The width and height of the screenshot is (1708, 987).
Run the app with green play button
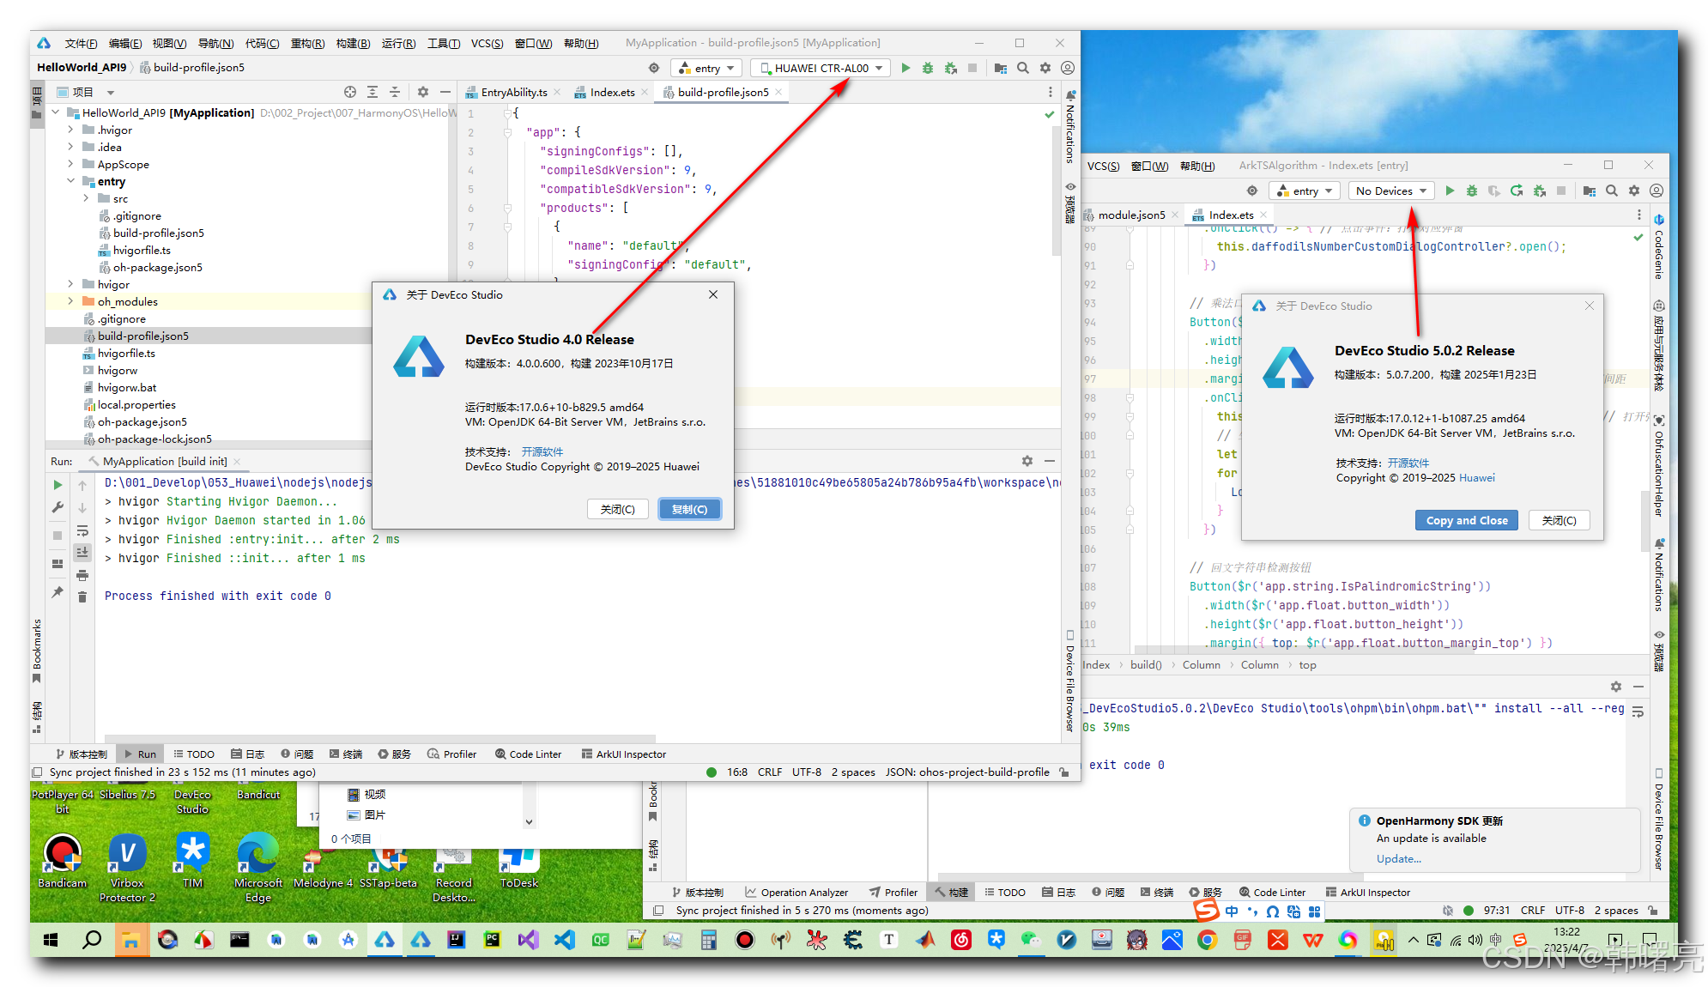coord(905,68)
